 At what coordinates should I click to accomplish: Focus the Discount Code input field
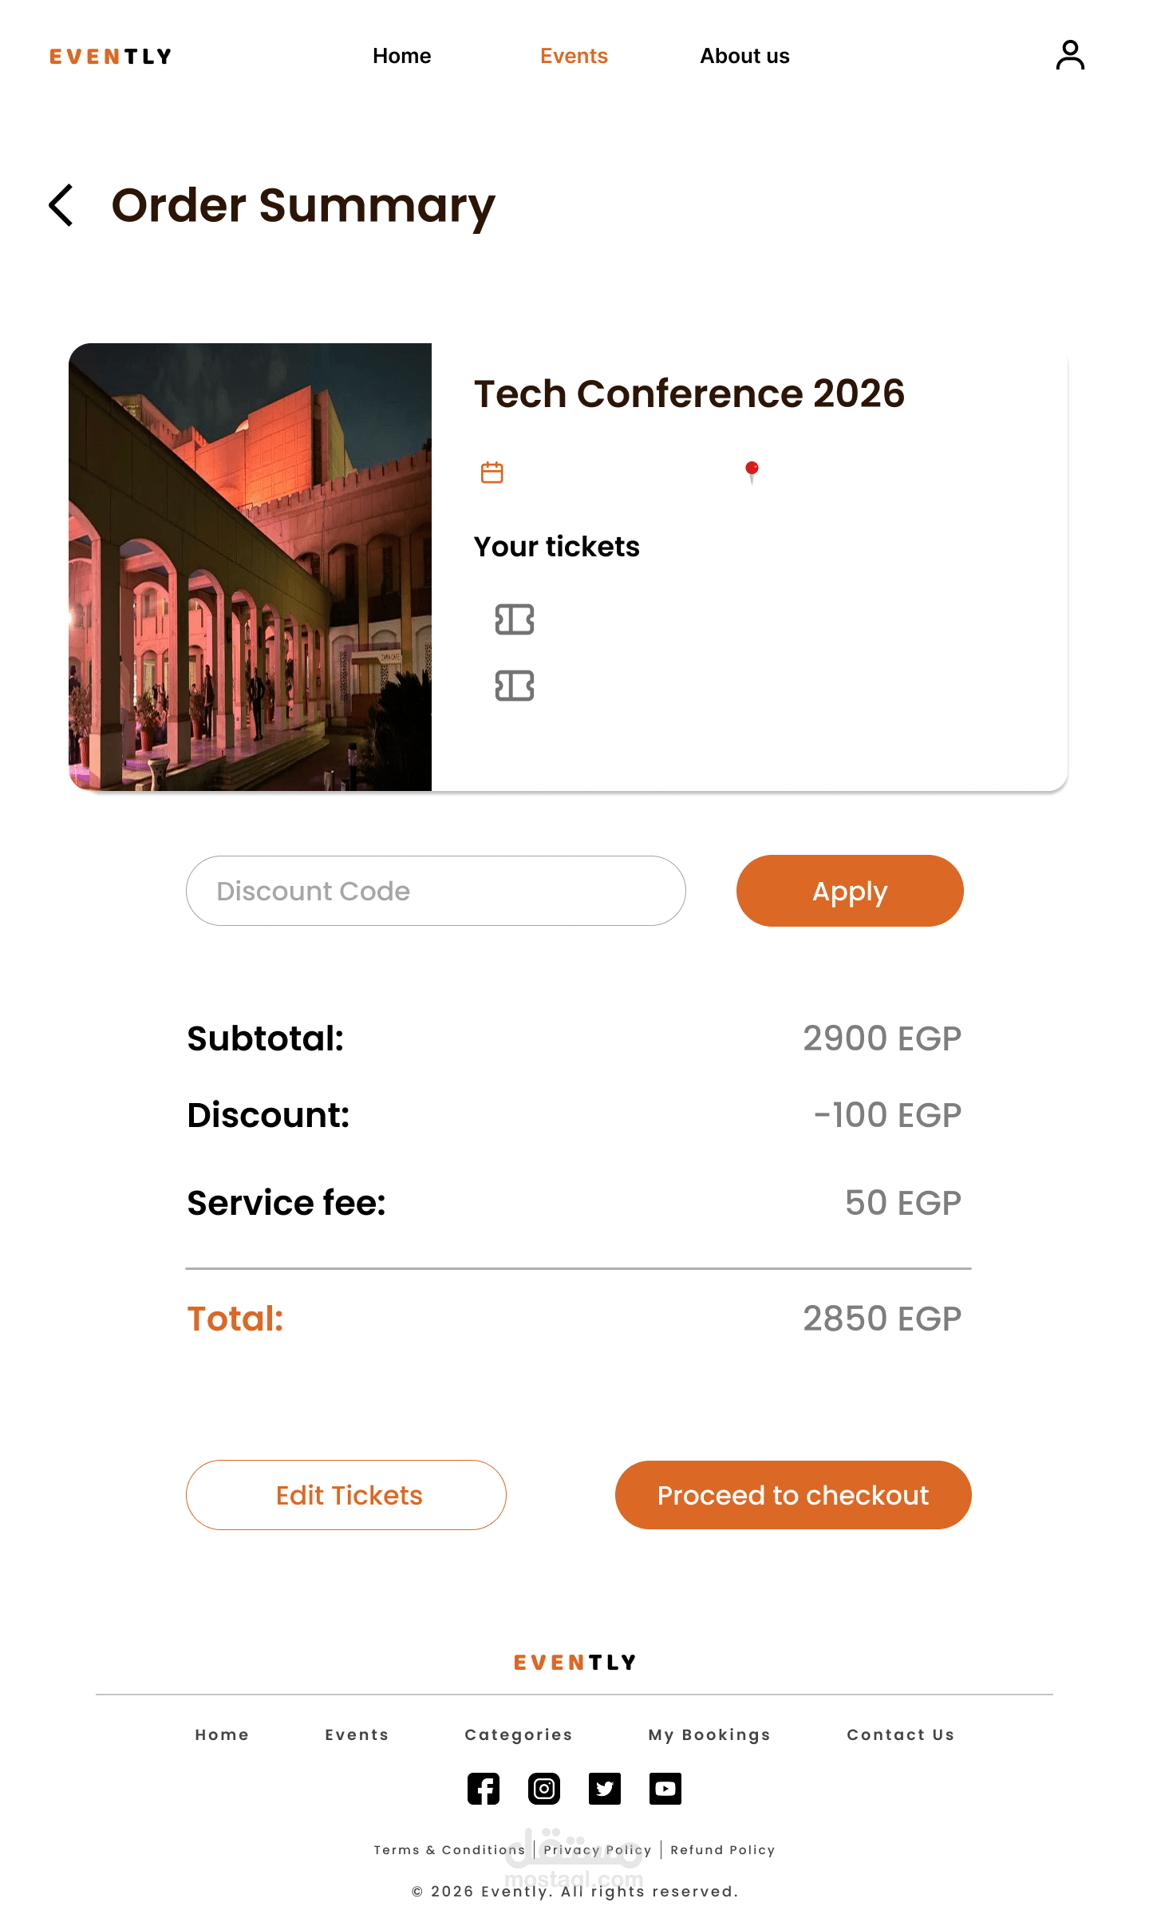pyautogui.click(x=436, y=891)
